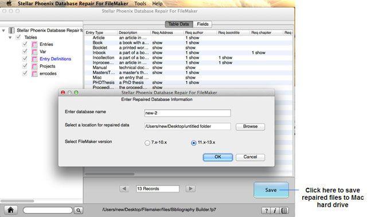Screen dimensions: 370x217
Task: Go to previous record with left arrow
Action: (x=124, y=188)
